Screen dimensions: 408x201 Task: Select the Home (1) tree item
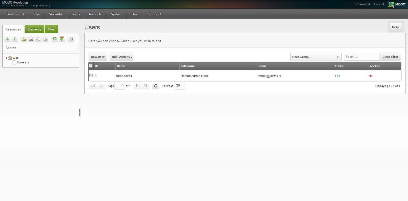23,62
